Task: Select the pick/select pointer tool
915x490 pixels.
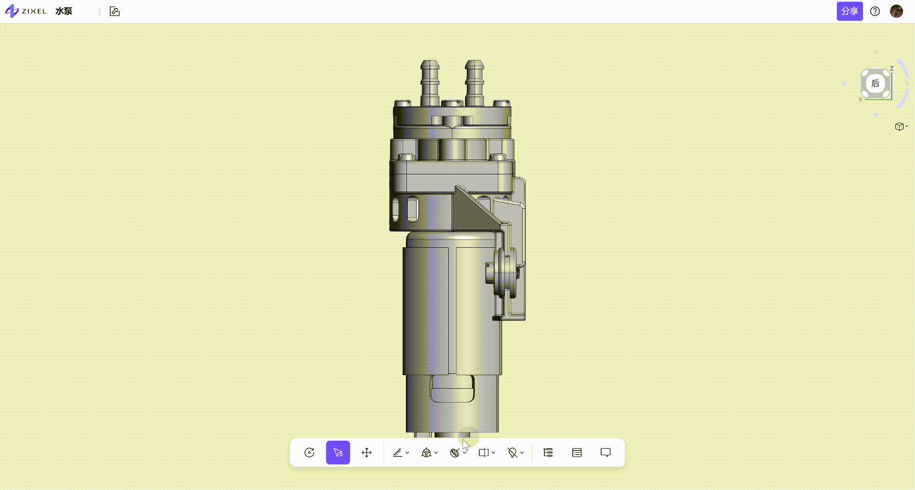Action: tap(338, 452)
